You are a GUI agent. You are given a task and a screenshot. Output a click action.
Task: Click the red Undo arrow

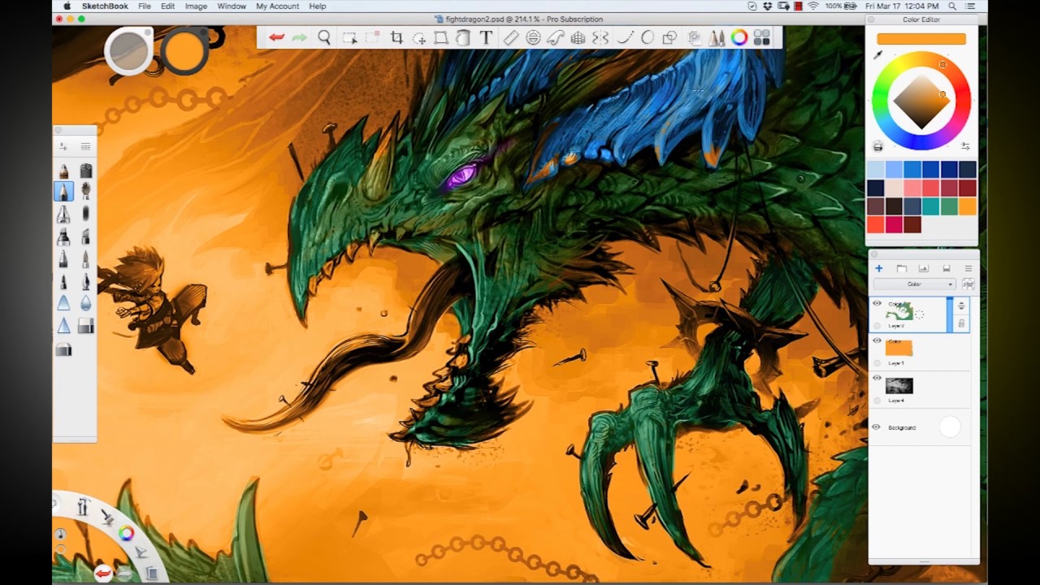tap(276, 37)
